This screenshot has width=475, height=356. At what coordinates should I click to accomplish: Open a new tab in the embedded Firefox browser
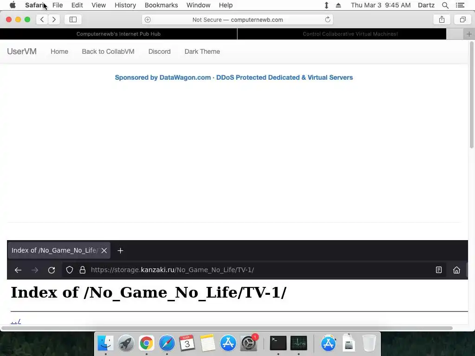pyautogui.click(x=120, y=250)
